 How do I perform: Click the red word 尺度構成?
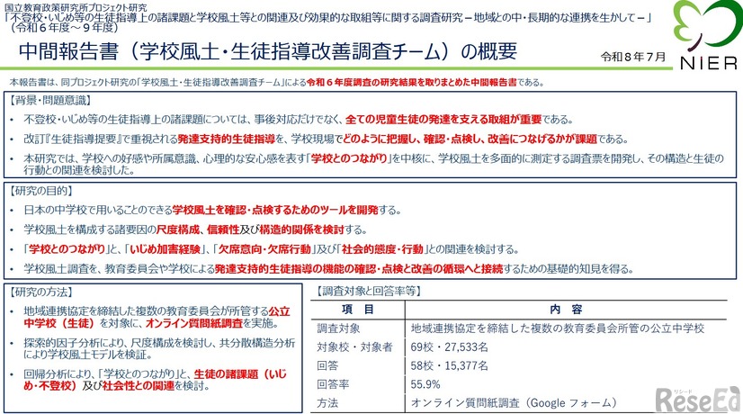[178, 230]
